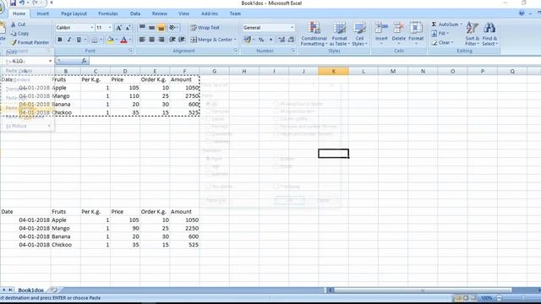The image size is (541, 304).
Task: Expand the Merge & Center dropdown arrow
Action: click(x=235, y=40)
